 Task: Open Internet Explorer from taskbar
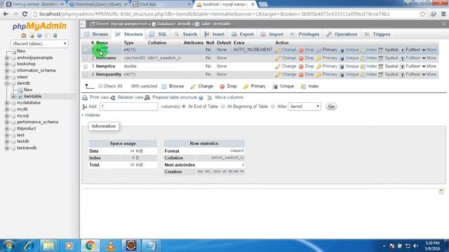(x=29, y=246)
